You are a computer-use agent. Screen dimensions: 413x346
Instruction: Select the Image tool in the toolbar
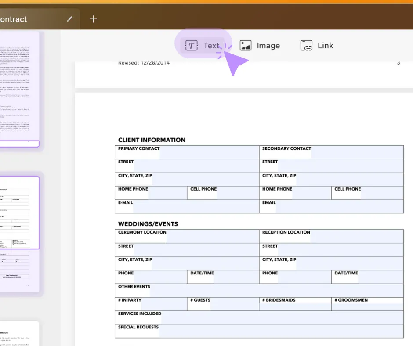(x=260, y=45)
